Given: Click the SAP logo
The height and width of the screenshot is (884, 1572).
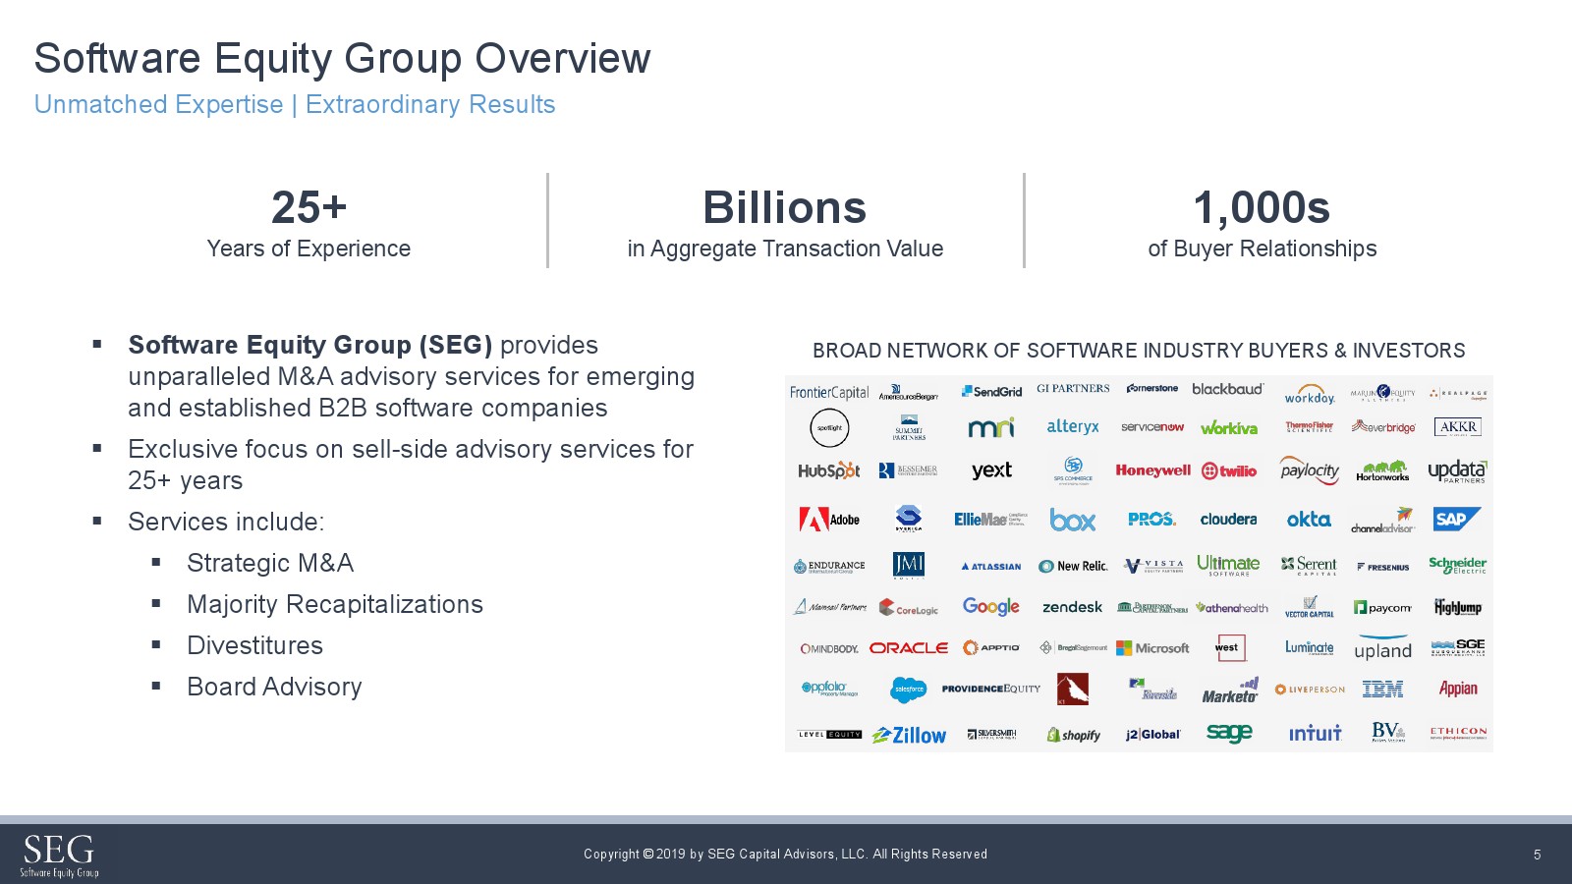Looking at the screenshot, I should (x=1455, y=519).
